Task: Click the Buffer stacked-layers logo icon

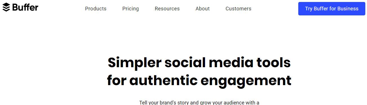Action: (6, 7)
